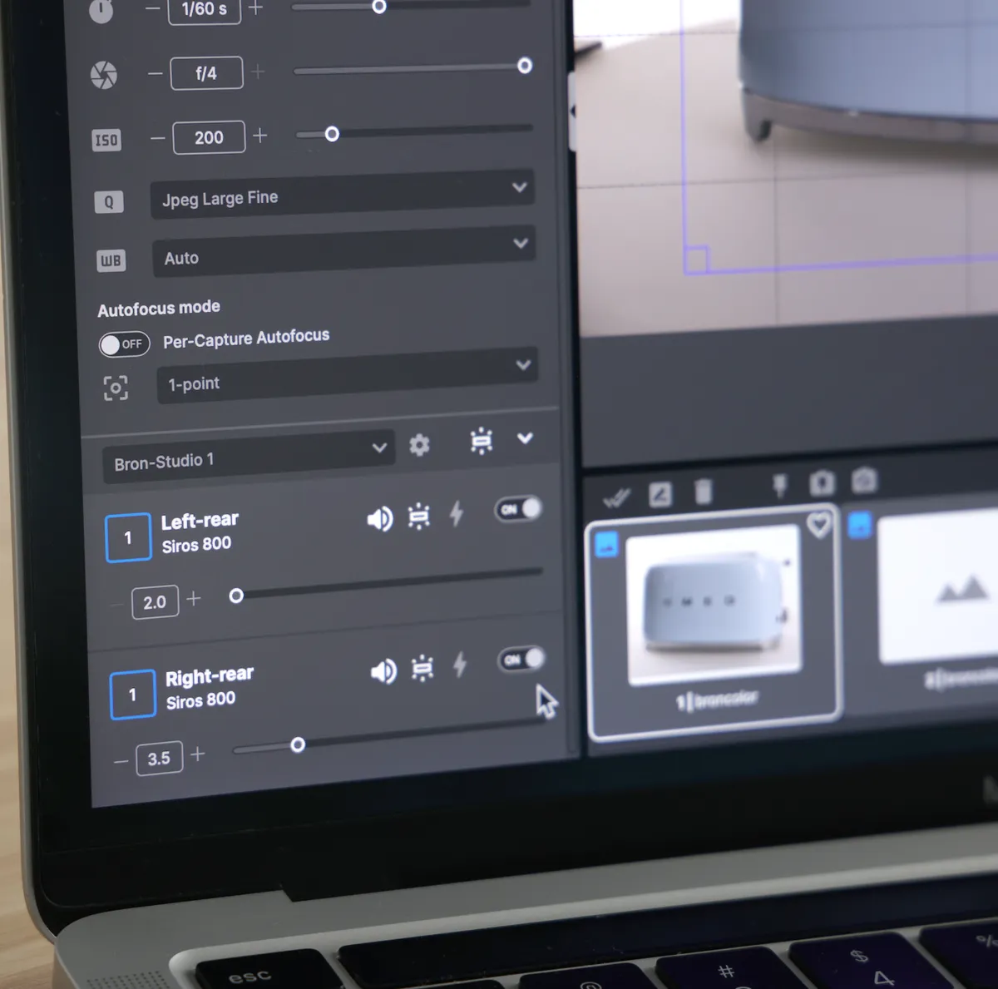Increase ISO with the plus button

point(260,135)
